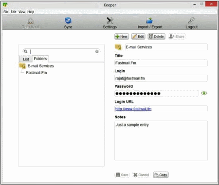219x185 pixels.
Task: Switch to the Folders tab
Action: [x=40, y=59]
